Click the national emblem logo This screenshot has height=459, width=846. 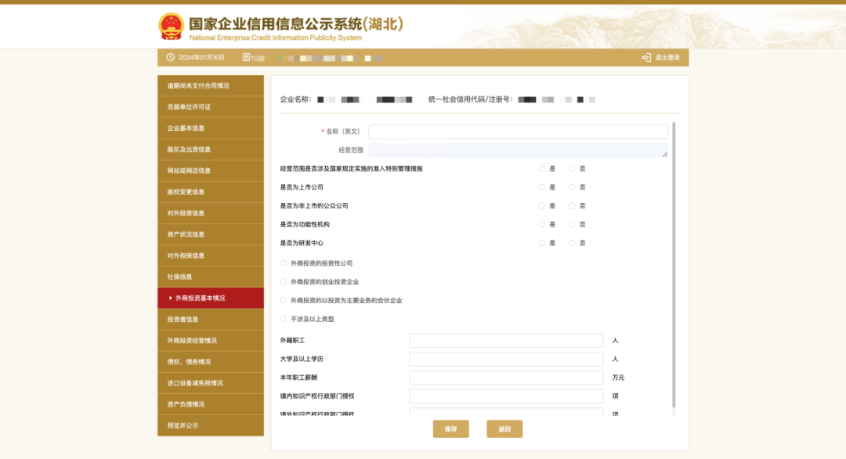click(x=171, y=26)
